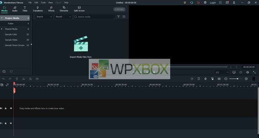The height and width of the screenshot is (138, 259).
Task: Toggle lock on audio track 1
Action: (6, 123)
